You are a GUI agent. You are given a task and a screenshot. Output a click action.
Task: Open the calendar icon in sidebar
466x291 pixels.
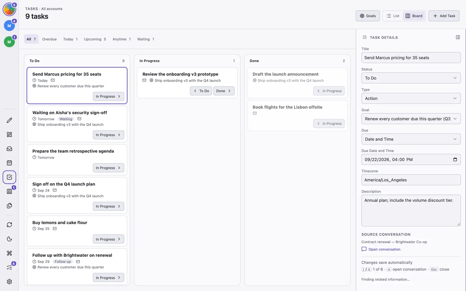tap(9, 163)
